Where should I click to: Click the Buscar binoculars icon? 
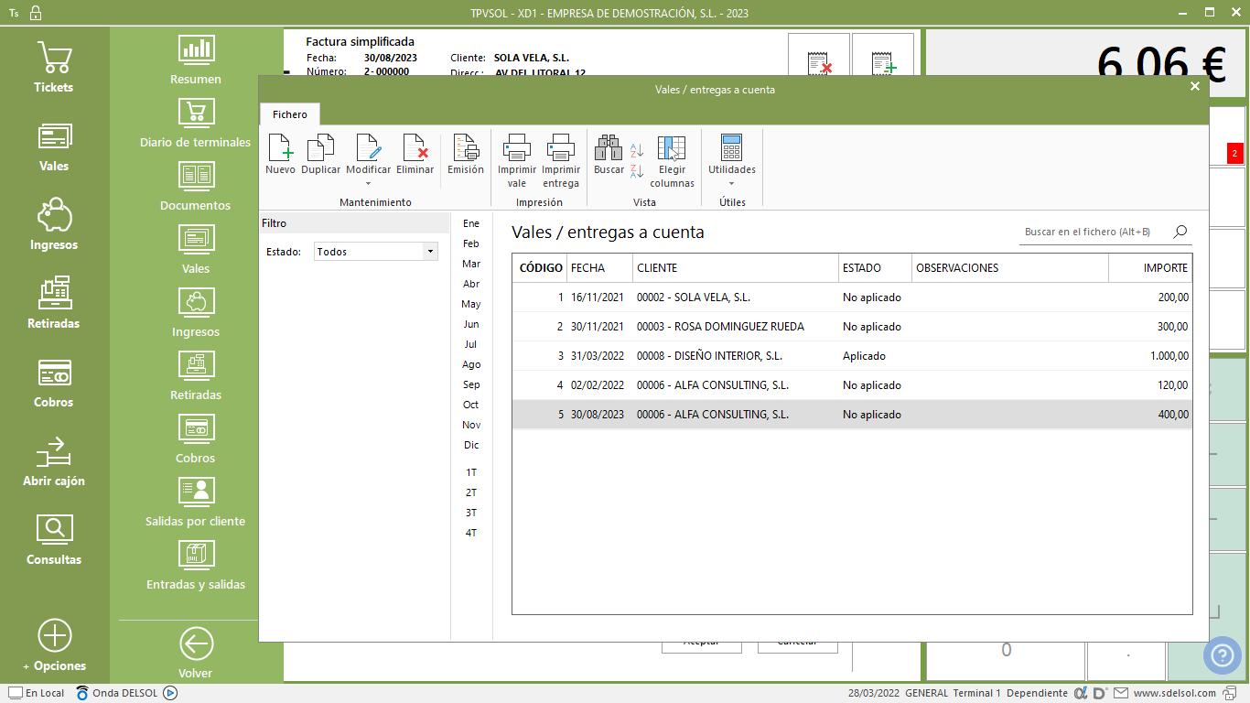tap(609, 148)
